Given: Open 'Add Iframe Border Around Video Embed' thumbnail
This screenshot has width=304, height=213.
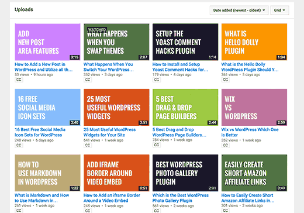Looking at the screenshot, I should click(116, 173).
